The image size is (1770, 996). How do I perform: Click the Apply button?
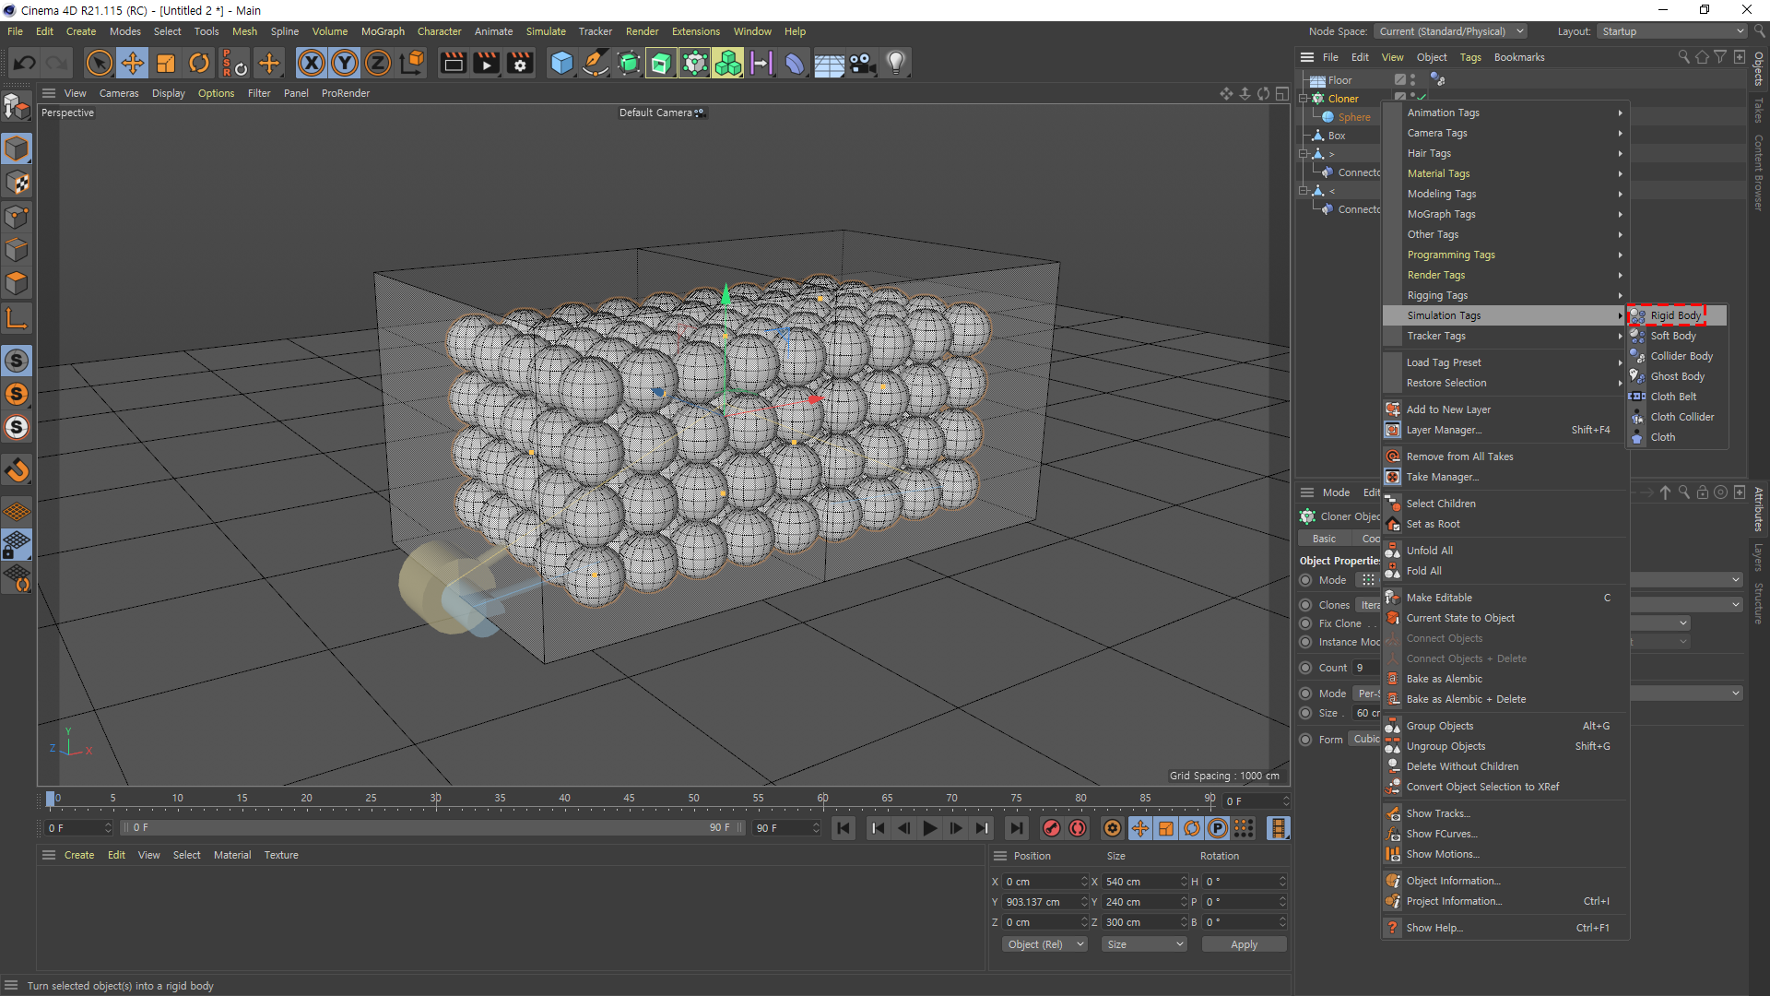tap(1244, 944)
